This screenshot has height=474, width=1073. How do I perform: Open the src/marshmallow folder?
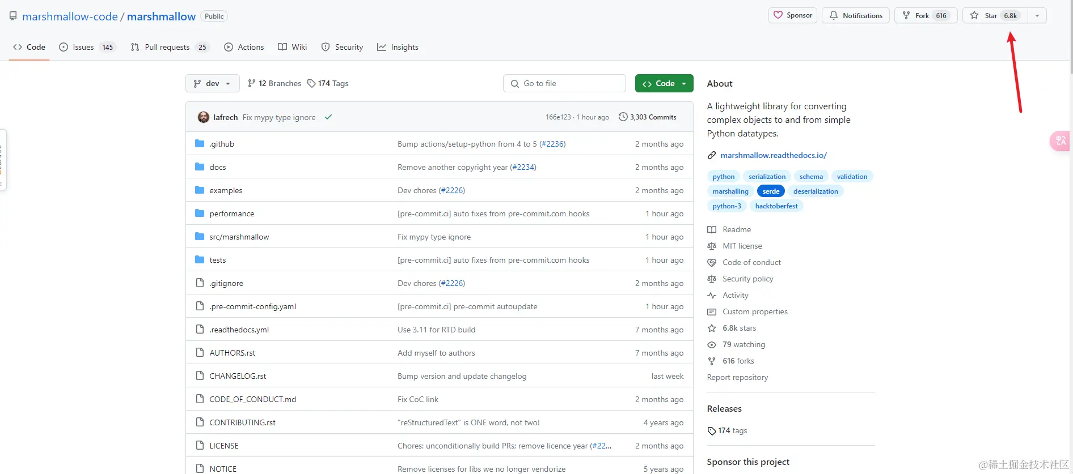[x=239, y=237]
